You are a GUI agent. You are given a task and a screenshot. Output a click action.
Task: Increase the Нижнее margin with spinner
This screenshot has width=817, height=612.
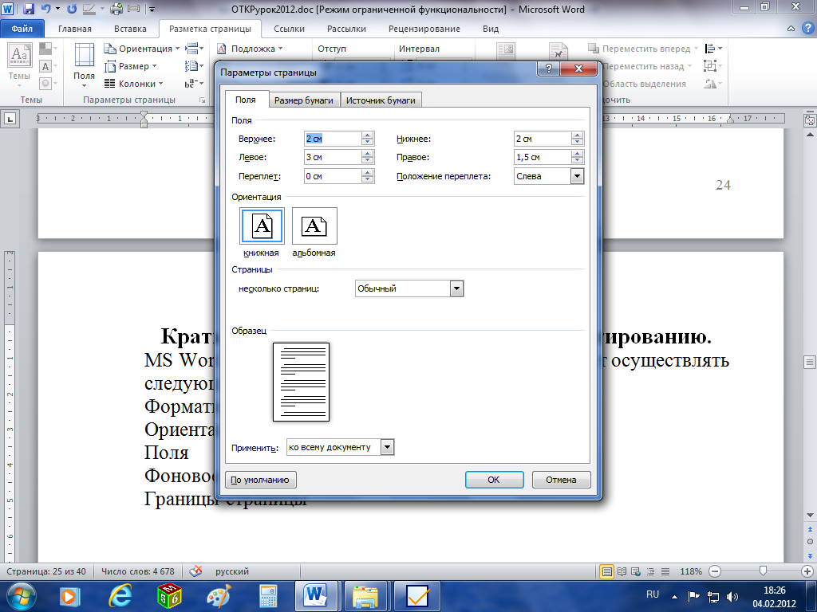577,135
